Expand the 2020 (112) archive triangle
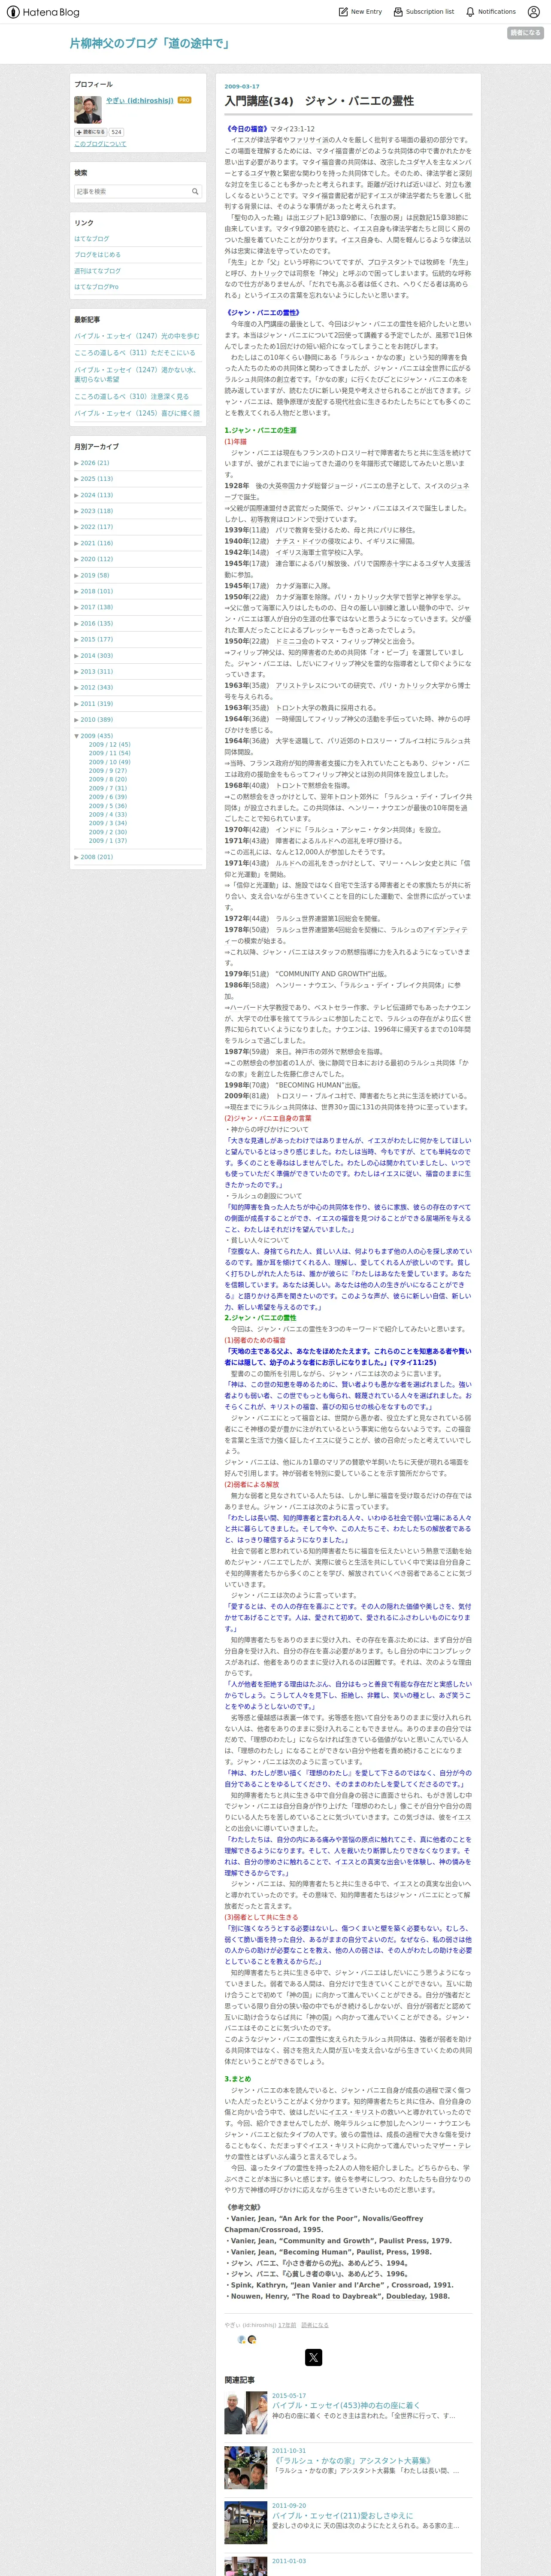Viewport: 551px width, 2576px height. [77, 559]
